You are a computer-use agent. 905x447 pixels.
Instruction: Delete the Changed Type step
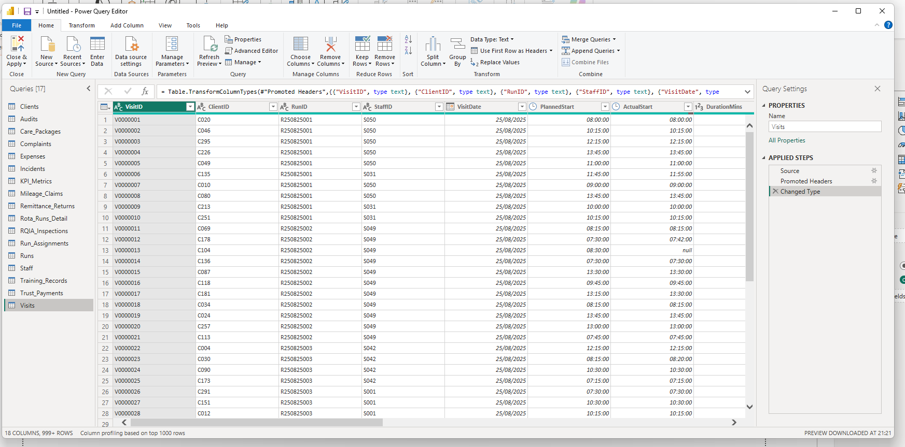click(x=775, y=191)
